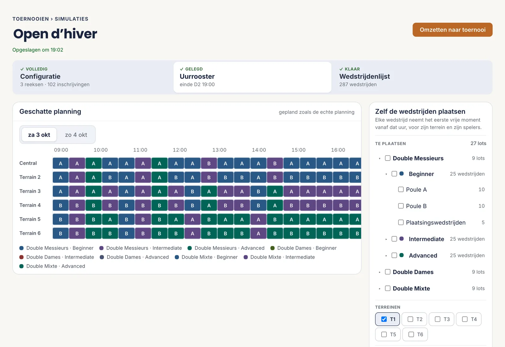Click the olive Double Dames Beginner legend dot

point(272,248)
